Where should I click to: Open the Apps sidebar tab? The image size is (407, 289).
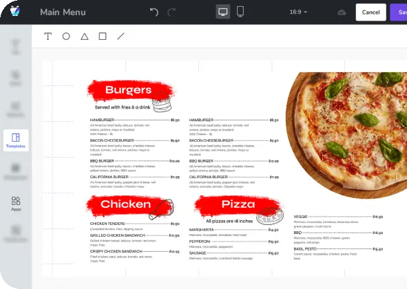pyautogui.click(x=16, y=204)
